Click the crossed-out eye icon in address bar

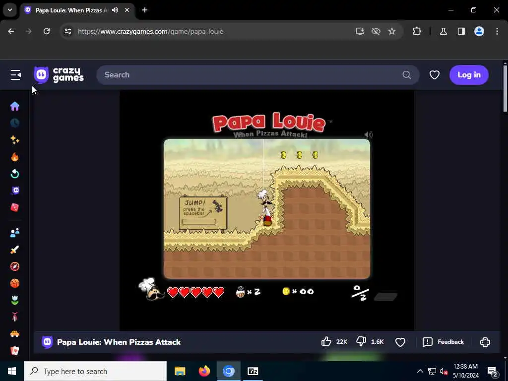point(376,31)
